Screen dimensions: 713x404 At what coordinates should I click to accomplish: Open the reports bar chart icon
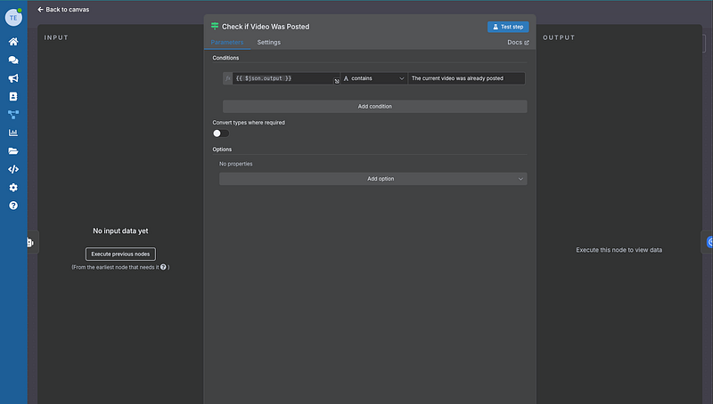coord(13,133)
